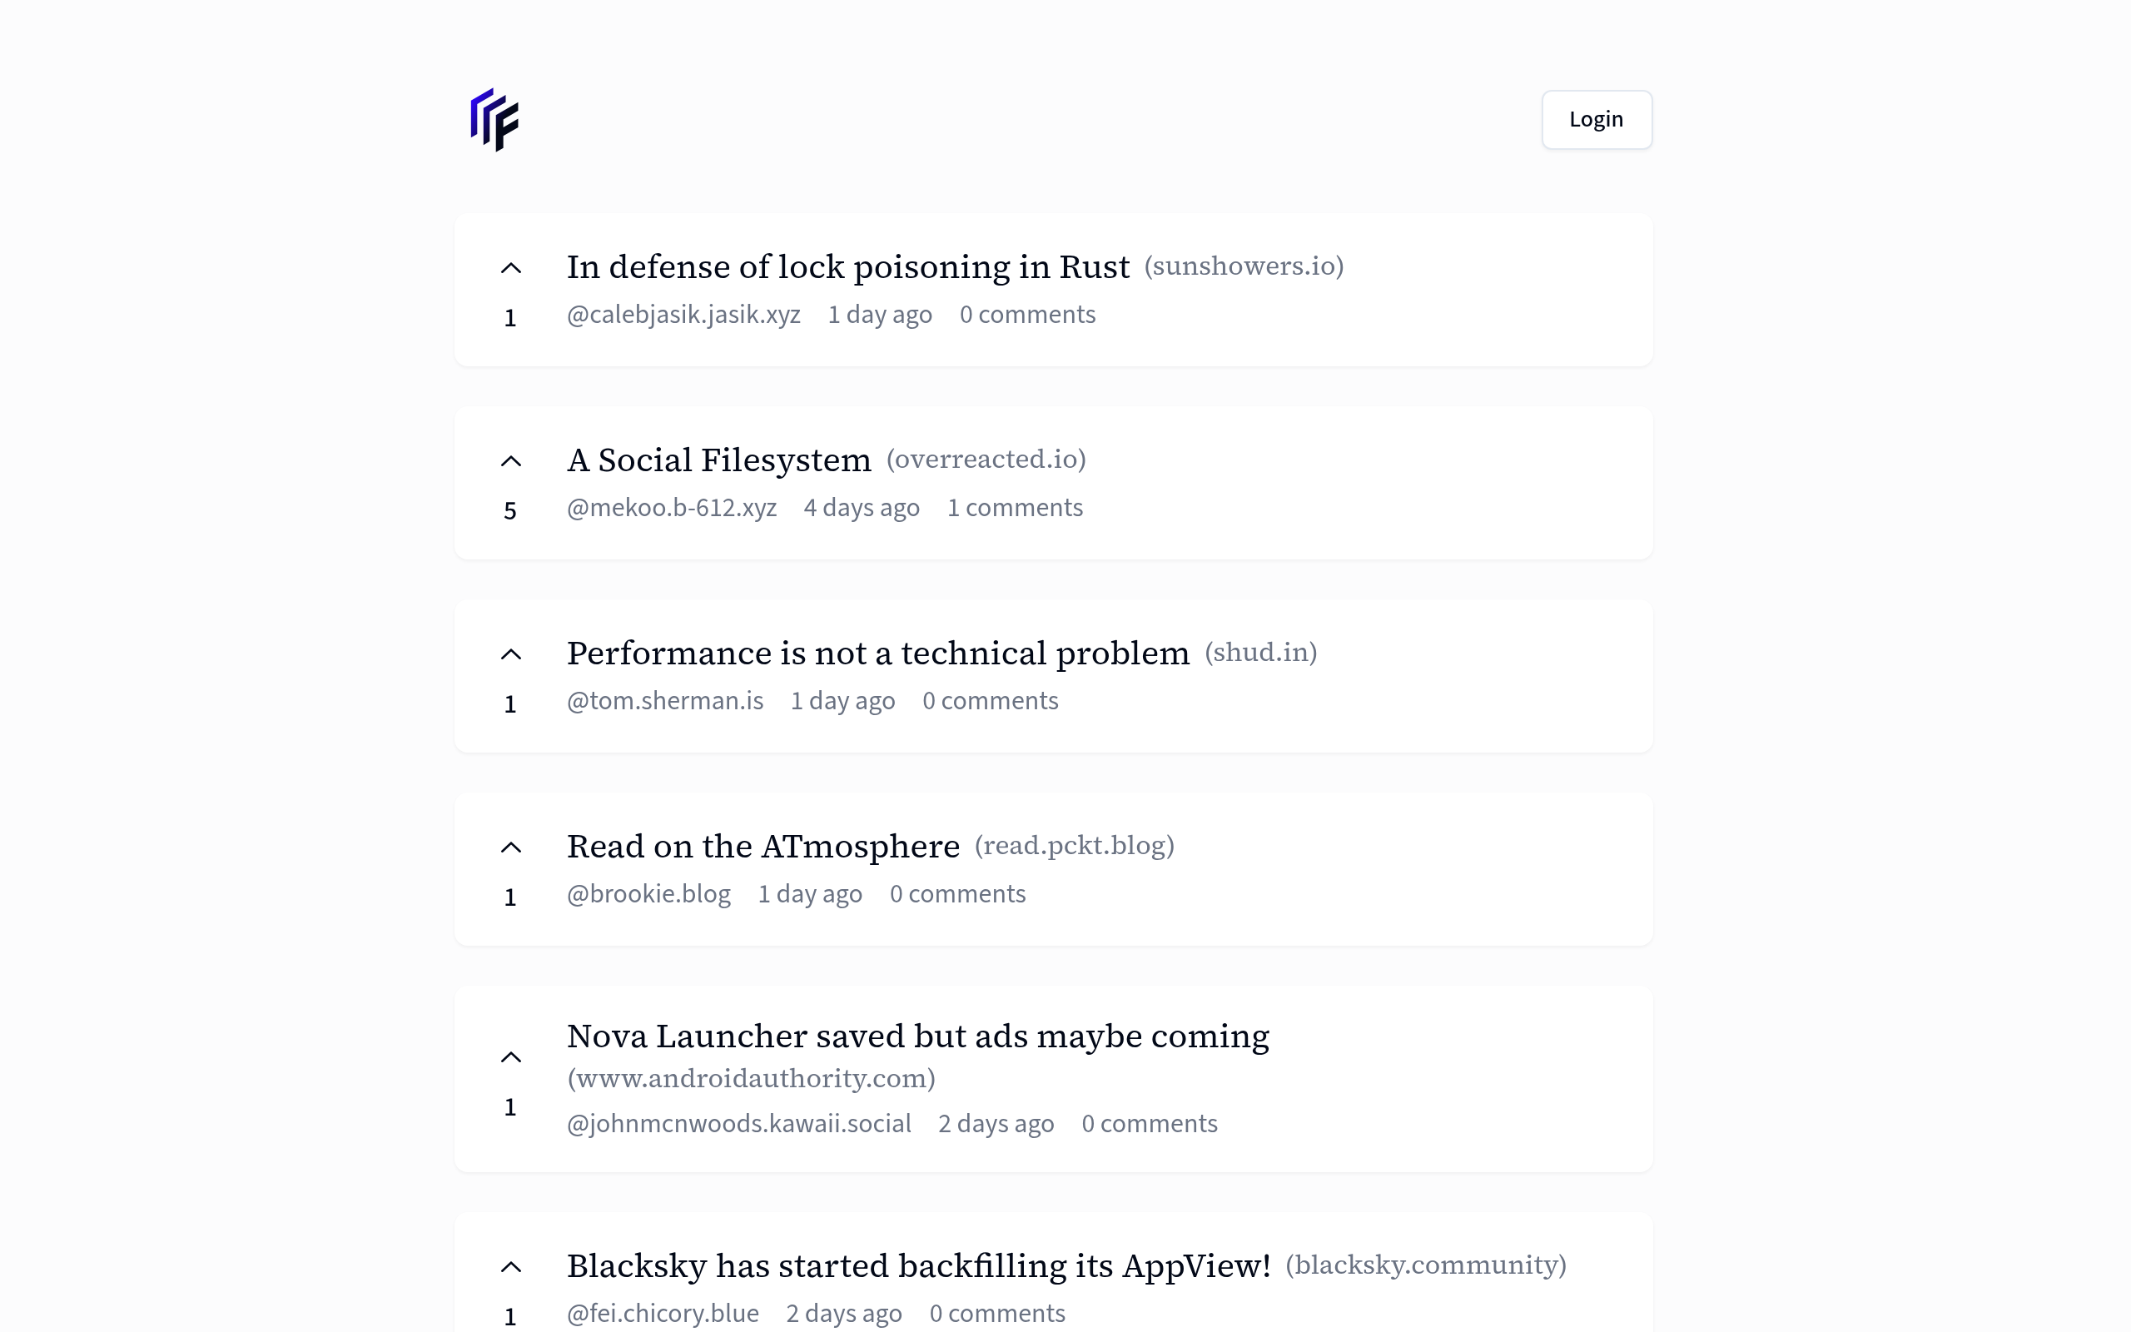This screenshot has width=2131, height=1332.
Task: Upvote the Nova Launcher post
Action: pyautogui.click(x=511, y=1056)
